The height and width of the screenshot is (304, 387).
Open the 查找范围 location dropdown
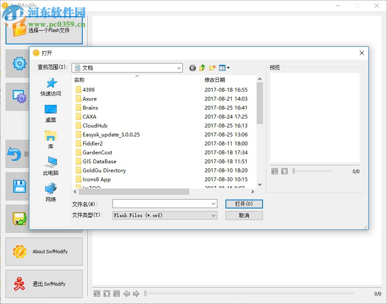click(179, 67)
